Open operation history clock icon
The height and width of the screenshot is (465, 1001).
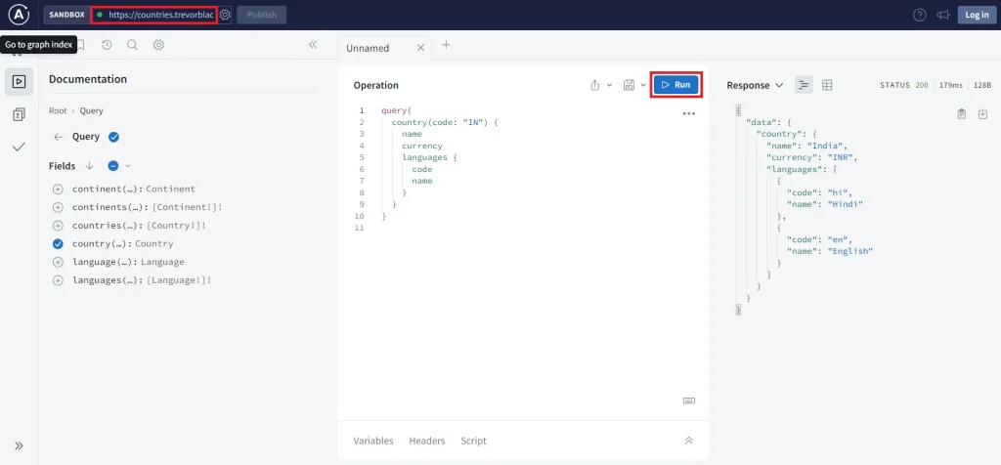(x=107, y=45)
